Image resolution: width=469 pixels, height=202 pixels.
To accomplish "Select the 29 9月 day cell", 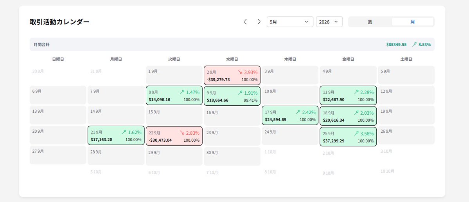I will pos(174,156).
